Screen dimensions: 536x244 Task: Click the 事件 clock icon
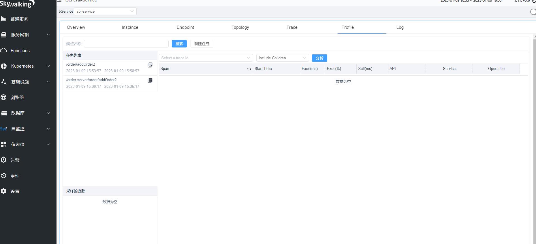click(x=3, y=176)
